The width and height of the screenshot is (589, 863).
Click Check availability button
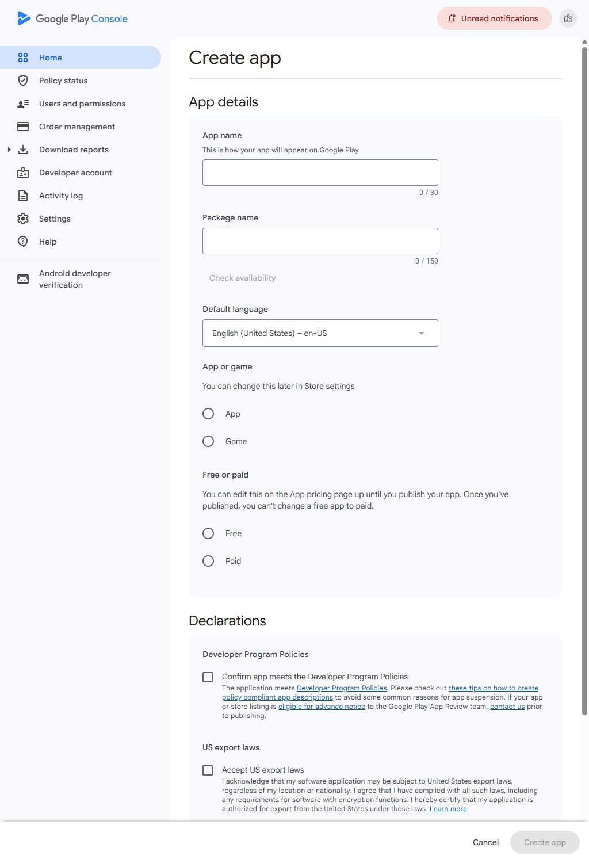pyautogui.click(x=242, y=278)
